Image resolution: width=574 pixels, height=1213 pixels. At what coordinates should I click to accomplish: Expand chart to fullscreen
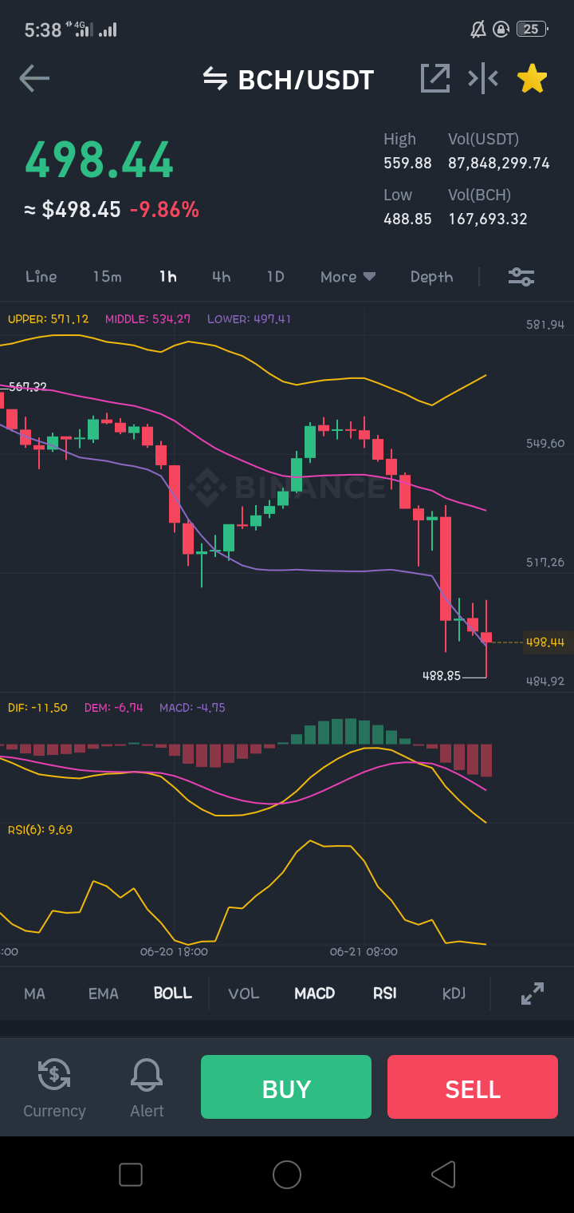(x=533, y=994)
